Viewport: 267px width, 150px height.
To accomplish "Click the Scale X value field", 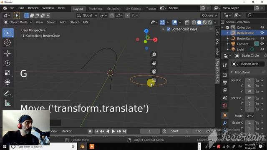I will pyautogui.click(x=249, y=122).
